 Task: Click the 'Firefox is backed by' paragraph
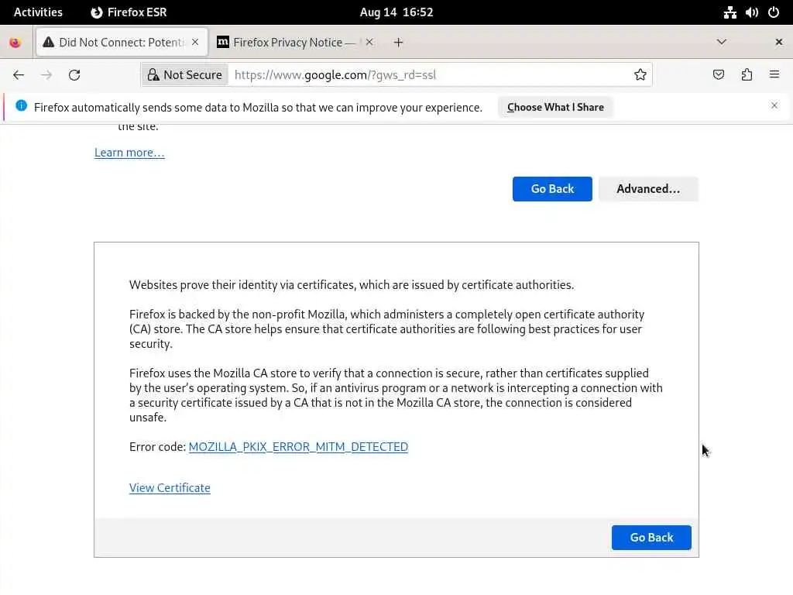click(387, 328)
